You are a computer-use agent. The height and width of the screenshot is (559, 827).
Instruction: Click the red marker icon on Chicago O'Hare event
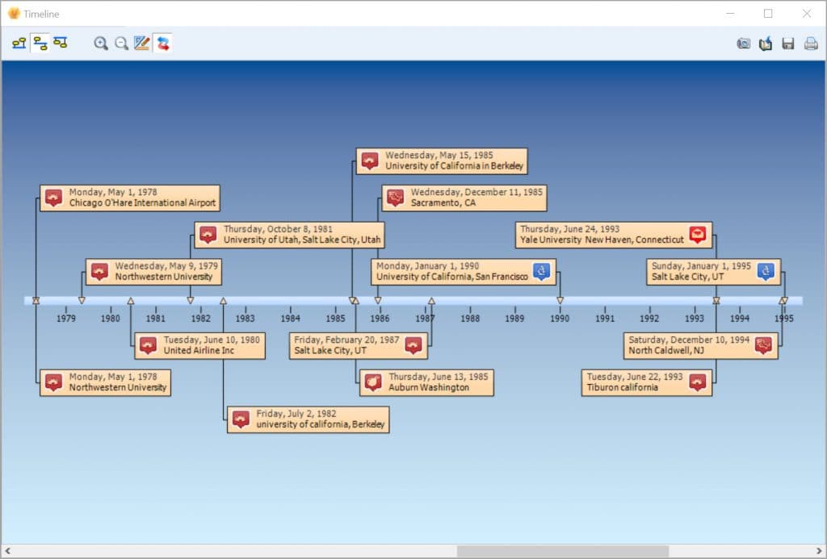52,197
